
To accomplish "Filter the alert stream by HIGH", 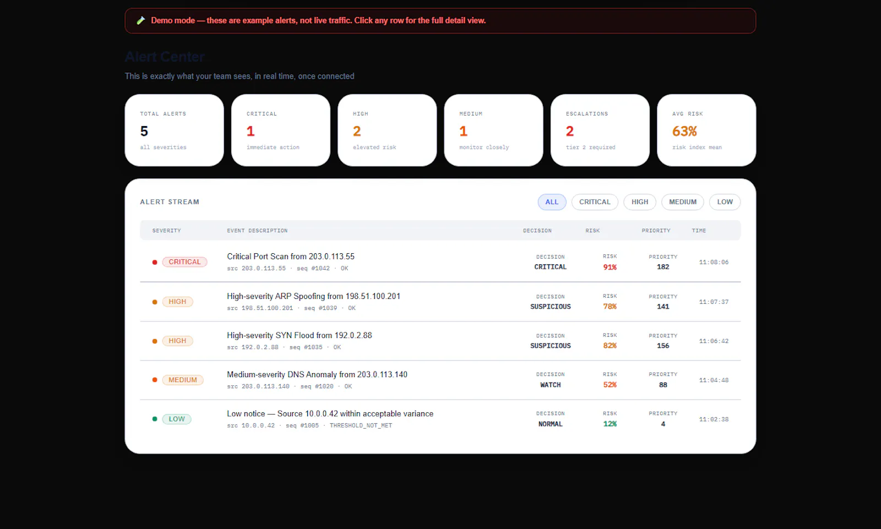I will click(640, 202).
